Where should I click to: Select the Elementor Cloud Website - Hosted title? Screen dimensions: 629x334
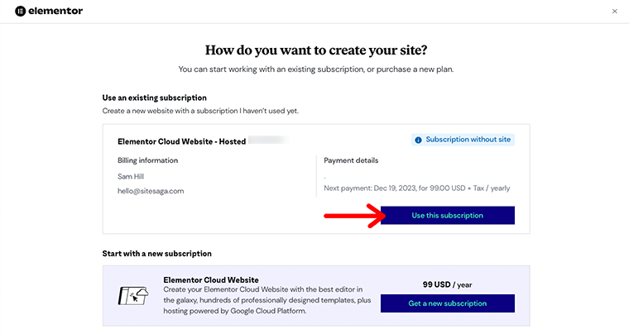click(x=182, y=141)
